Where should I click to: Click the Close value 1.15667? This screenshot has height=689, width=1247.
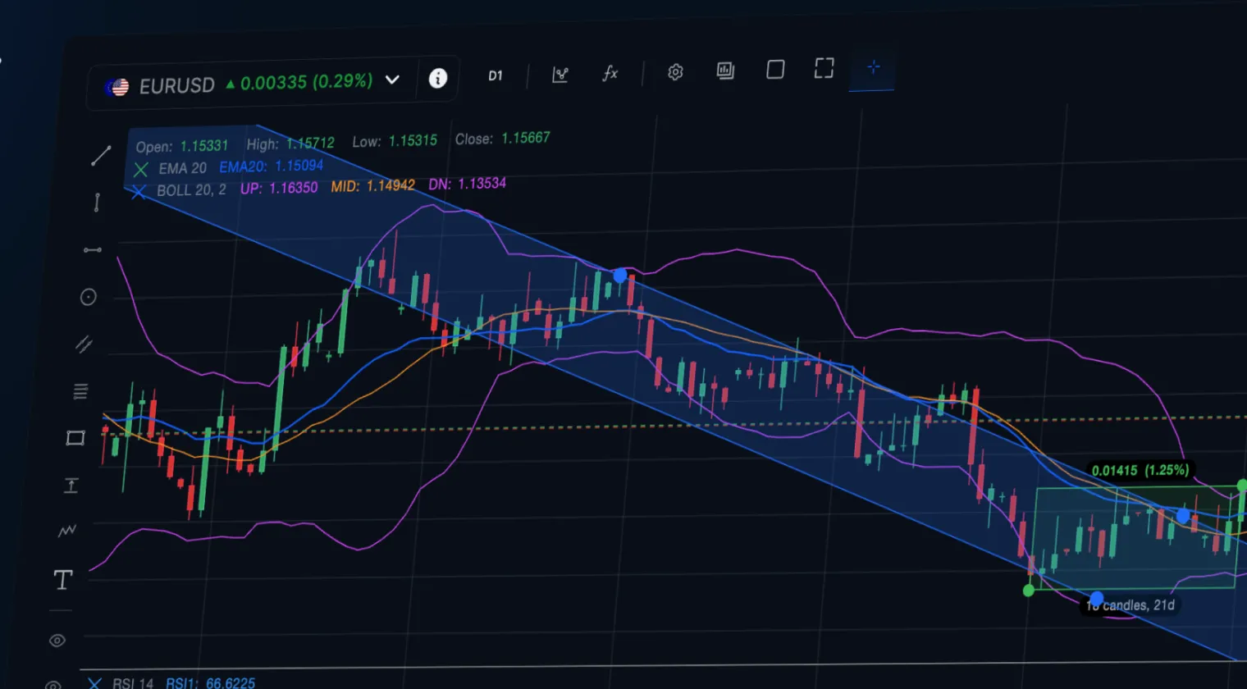[x=526, y=138]
